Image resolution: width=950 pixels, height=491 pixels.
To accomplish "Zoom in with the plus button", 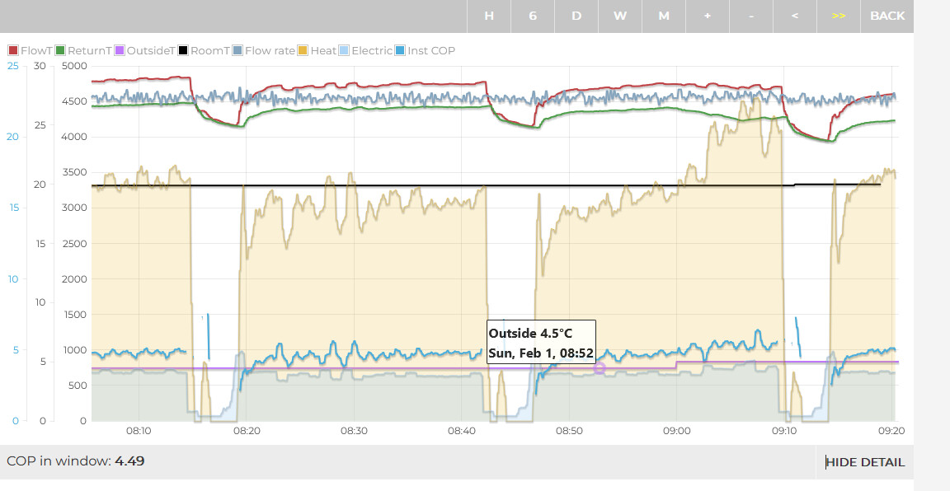I will tap(708, 16).
